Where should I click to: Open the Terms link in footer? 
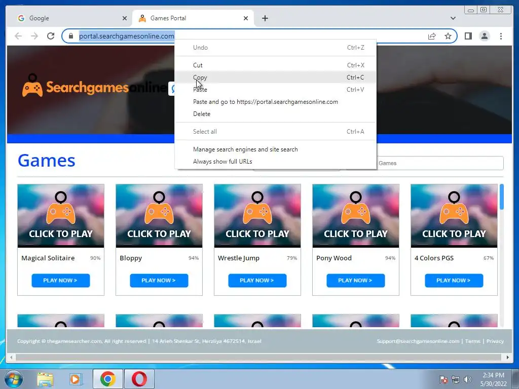tap(472, 341)
